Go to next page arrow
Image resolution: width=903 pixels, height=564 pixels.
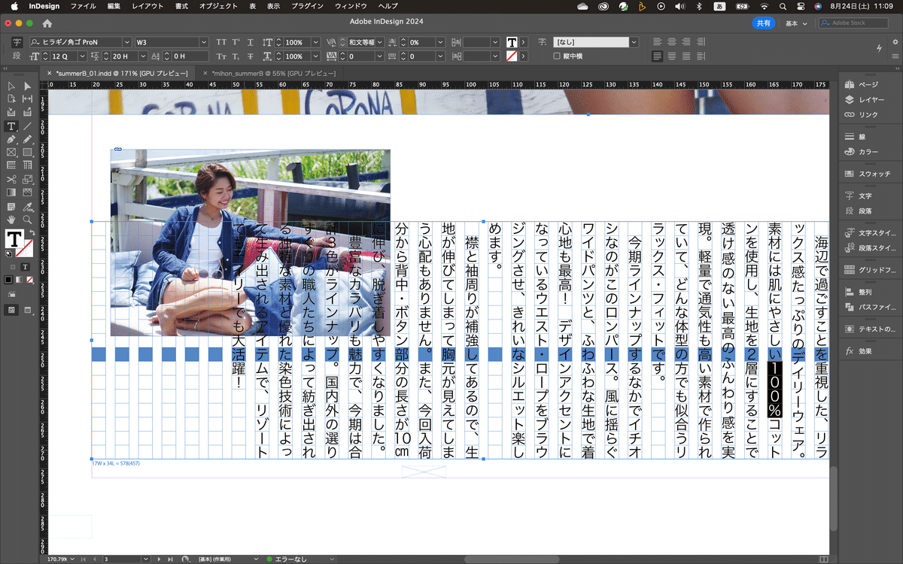coord(159,559)
